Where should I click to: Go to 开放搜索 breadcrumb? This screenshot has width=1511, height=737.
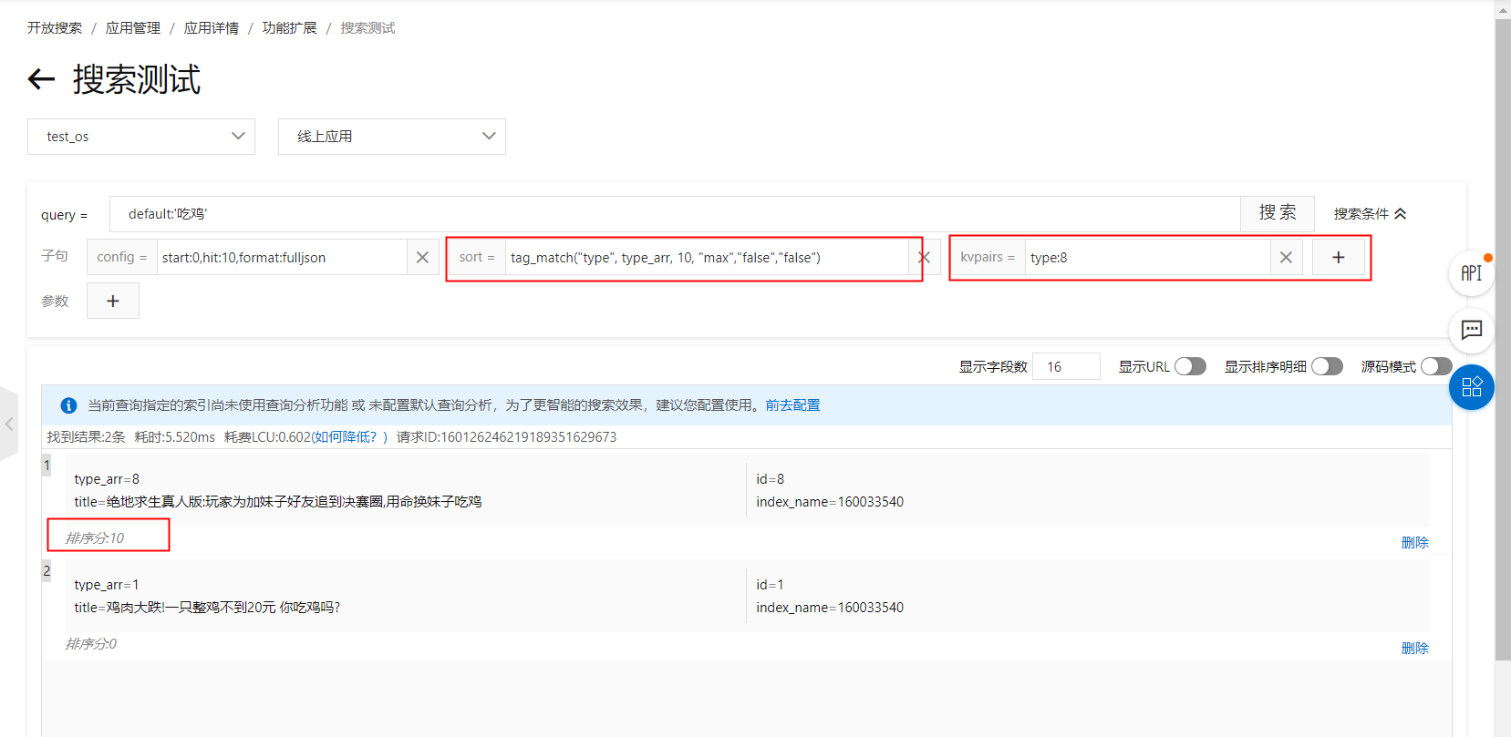pyautogui.click(x=55, y=28)
